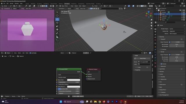This screenshot has height=104, width=186.
Task: Hide the Cylinder object in the outliner
Action: click(182, 18)
